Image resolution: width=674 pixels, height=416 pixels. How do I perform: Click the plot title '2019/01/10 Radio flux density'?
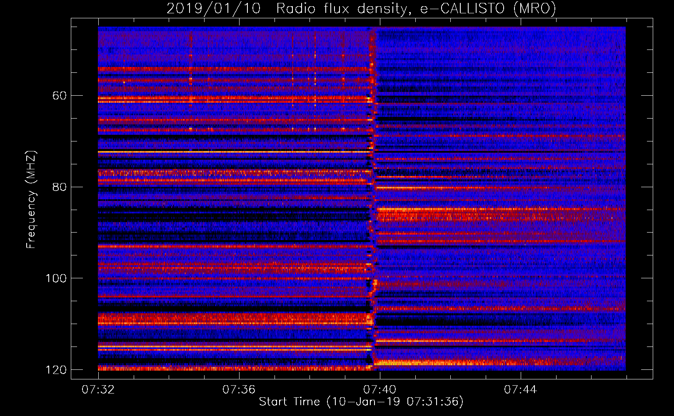tap(361, 8)
